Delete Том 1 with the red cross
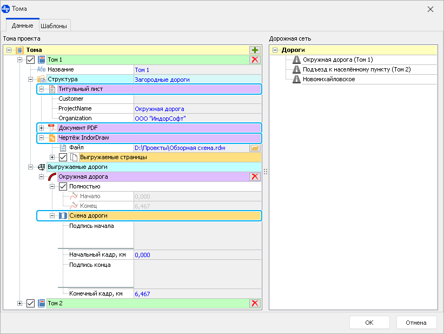 255,60
